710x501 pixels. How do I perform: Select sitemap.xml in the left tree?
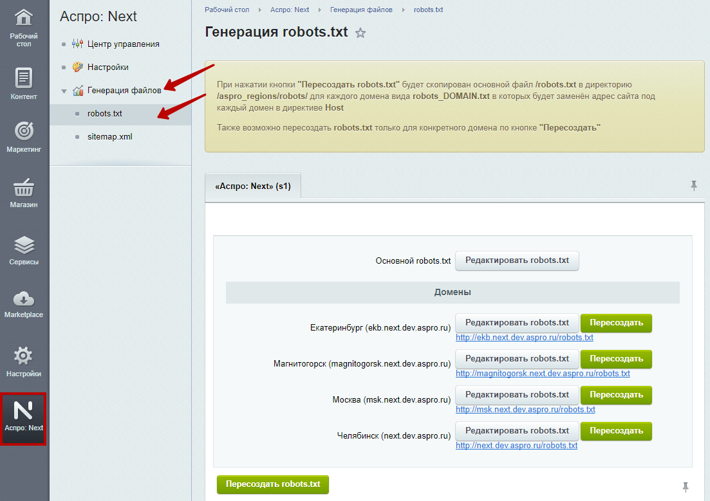tap(109, 136)
